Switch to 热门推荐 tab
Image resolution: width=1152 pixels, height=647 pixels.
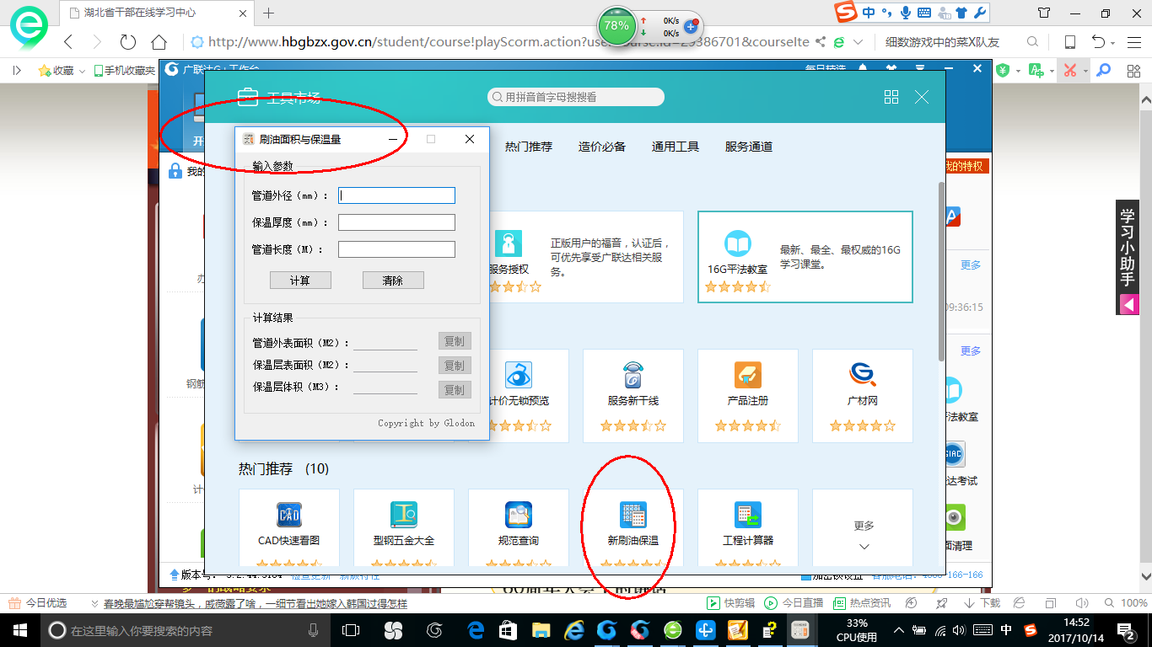(529, 147)
